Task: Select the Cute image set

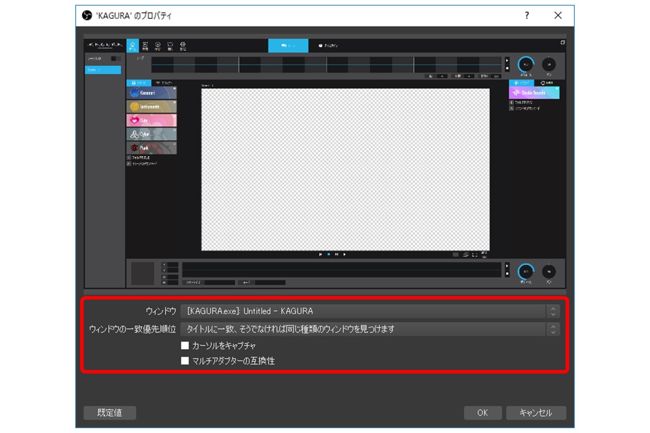Action: tap(152, 120)
